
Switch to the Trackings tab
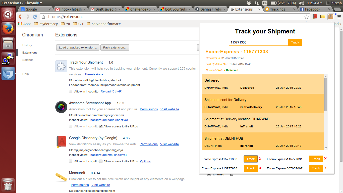coord(280,9)
